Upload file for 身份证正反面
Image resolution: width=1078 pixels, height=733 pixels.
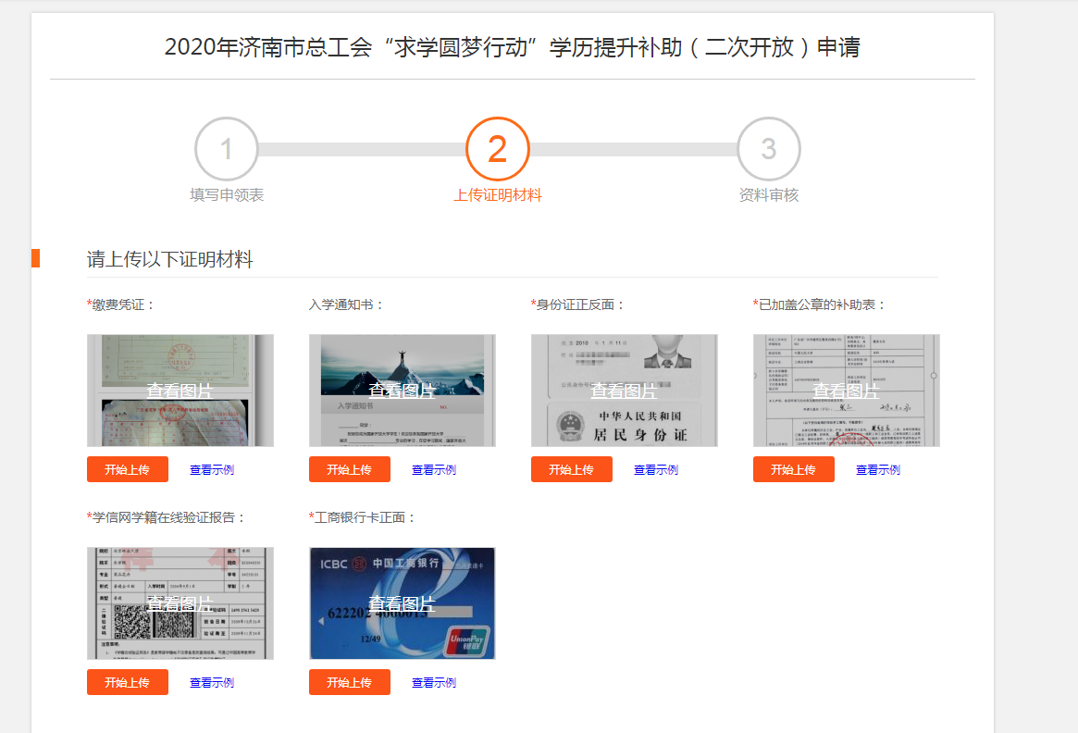click(572, 469)
